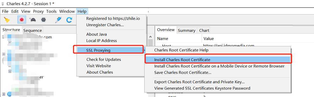Viewport: 314px width, 97px height.
Task: Open Charles Root Certificate Help
Action: coord(181,50)
